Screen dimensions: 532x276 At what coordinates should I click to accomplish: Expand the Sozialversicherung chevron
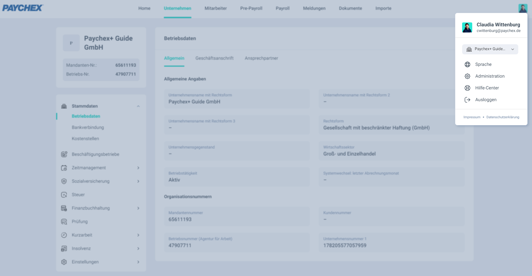[138, 181]
